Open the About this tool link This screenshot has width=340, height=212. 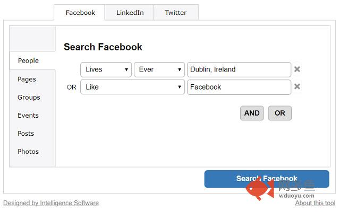coord(315,203)
